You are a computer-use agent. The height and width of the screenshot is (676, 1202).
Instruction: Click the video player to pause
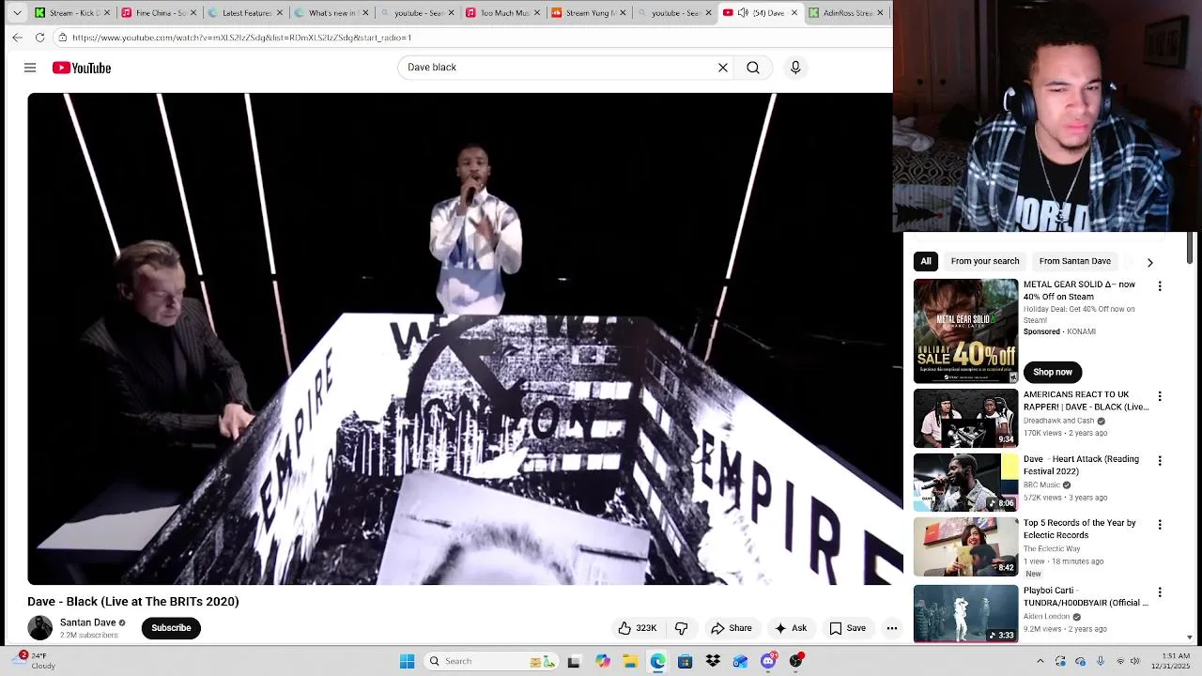point(460,338)
